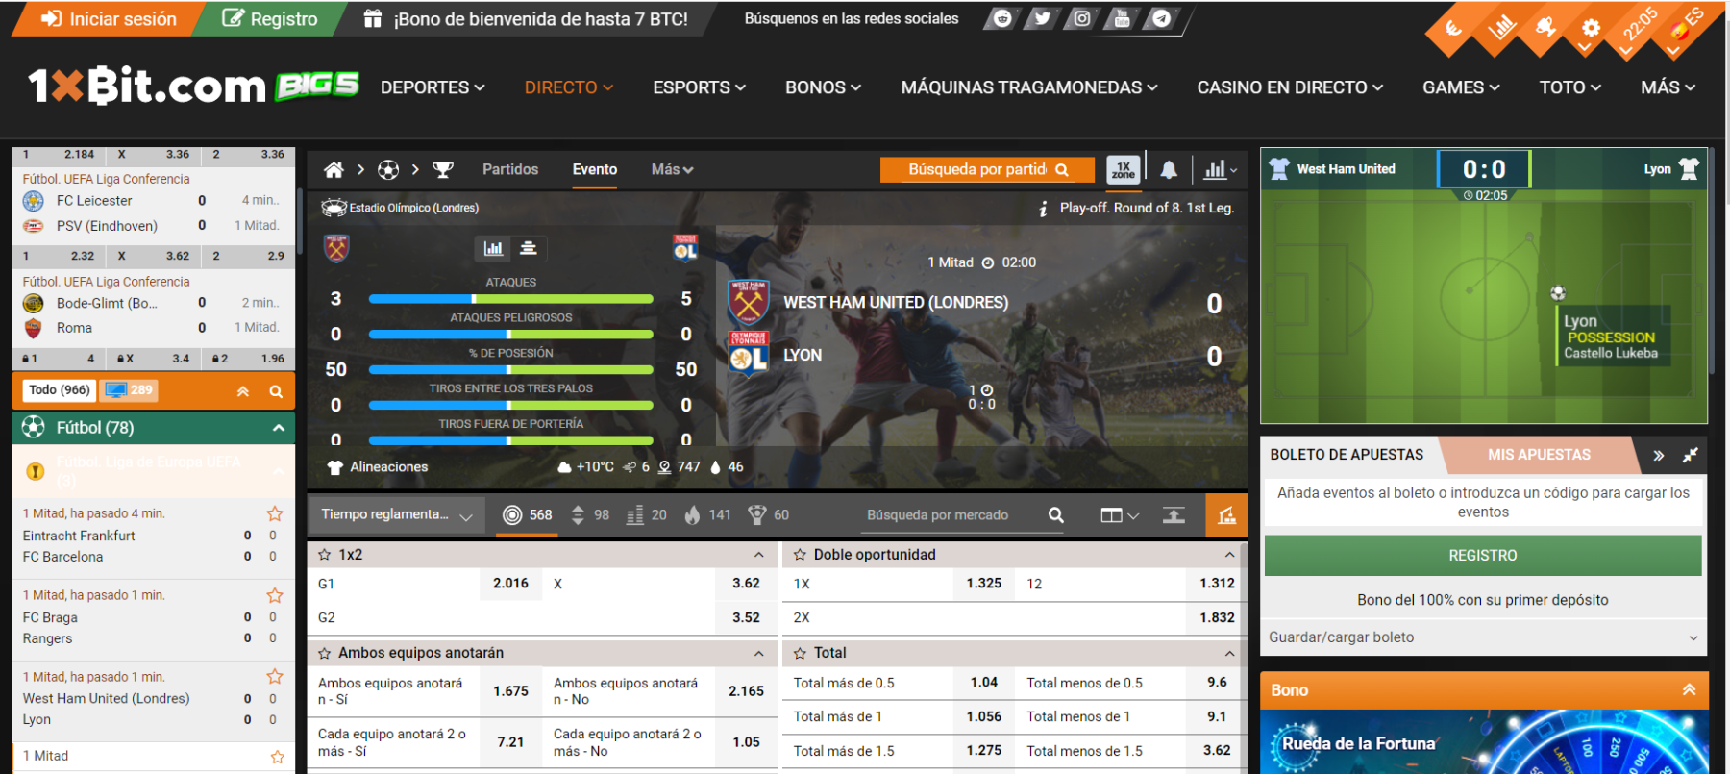Collapse the Fútbol (78) sidebar group
Screen dimensions: 1730x774
279,428
